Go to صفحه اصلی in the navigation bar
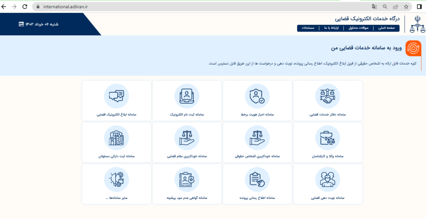Image resolution: width=426 pixels, height=218 pixels. 387,28
